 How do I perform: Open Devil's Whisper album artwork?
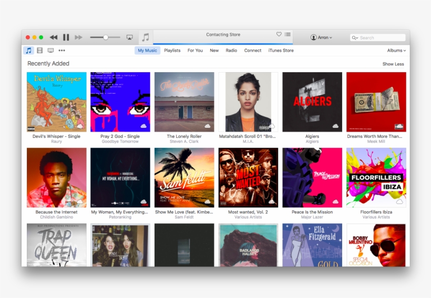click(x=57, y=102)
